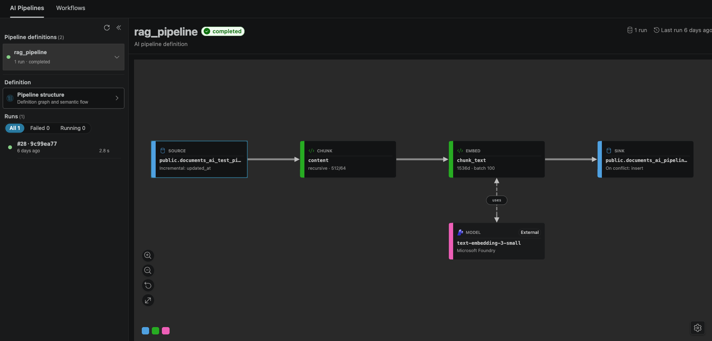Select the text-embedding-3-small MODEL node
The height and width of the screenshot is (341, 712).
(x=497, y=241)
